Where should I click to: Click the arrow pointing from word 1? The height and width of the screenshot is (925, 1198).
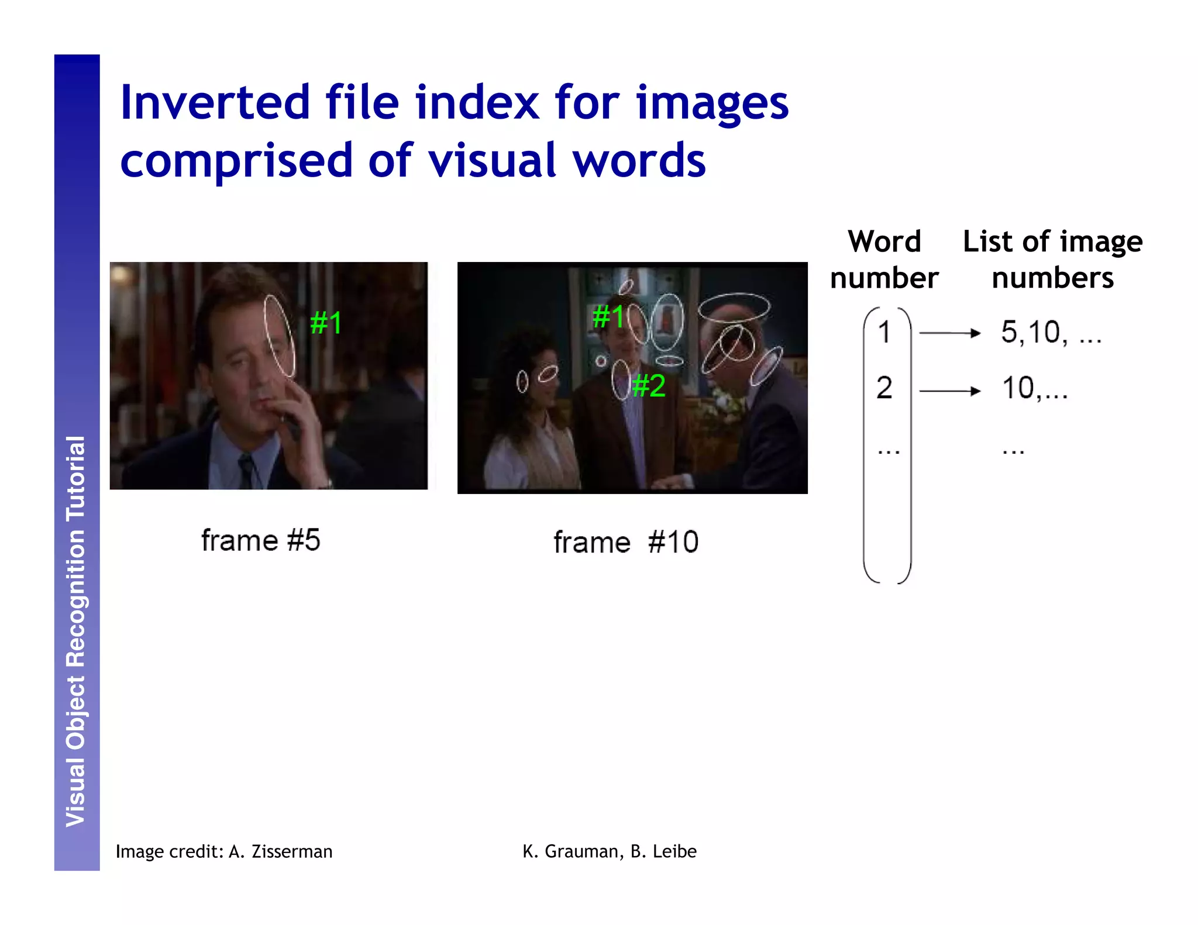coord(950,333)
